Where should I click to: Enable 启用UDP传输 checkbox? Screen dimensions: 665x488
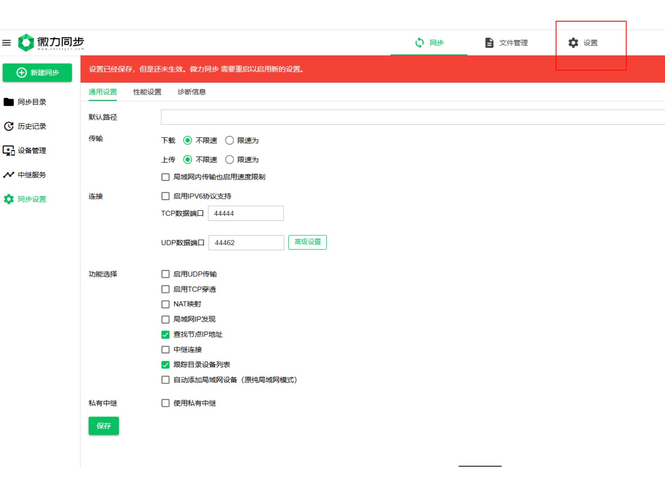[165, 274]
